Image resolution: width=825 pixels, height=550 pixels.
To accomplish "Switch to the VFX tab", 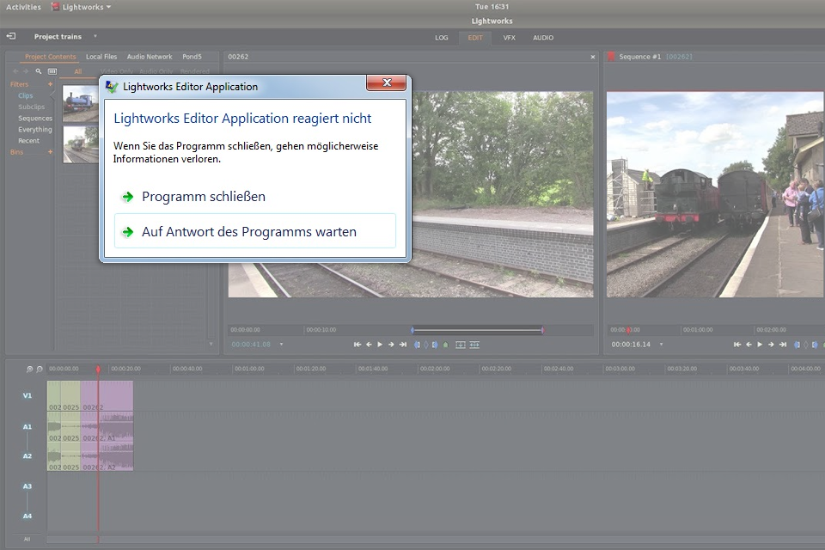I will pyautogui.click(x=510, y=38).
